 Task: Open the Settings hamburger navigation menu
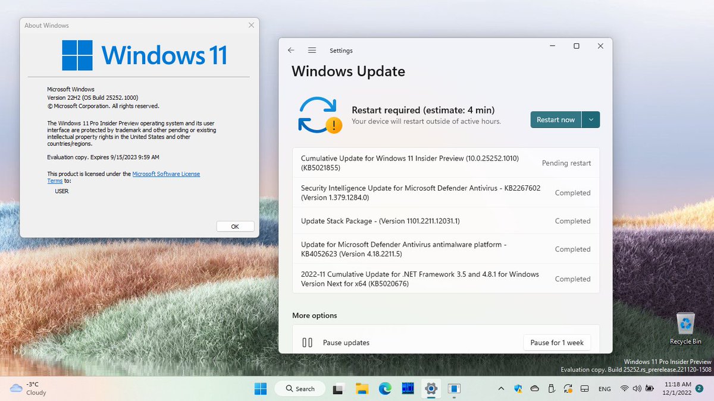pos(312,50)
